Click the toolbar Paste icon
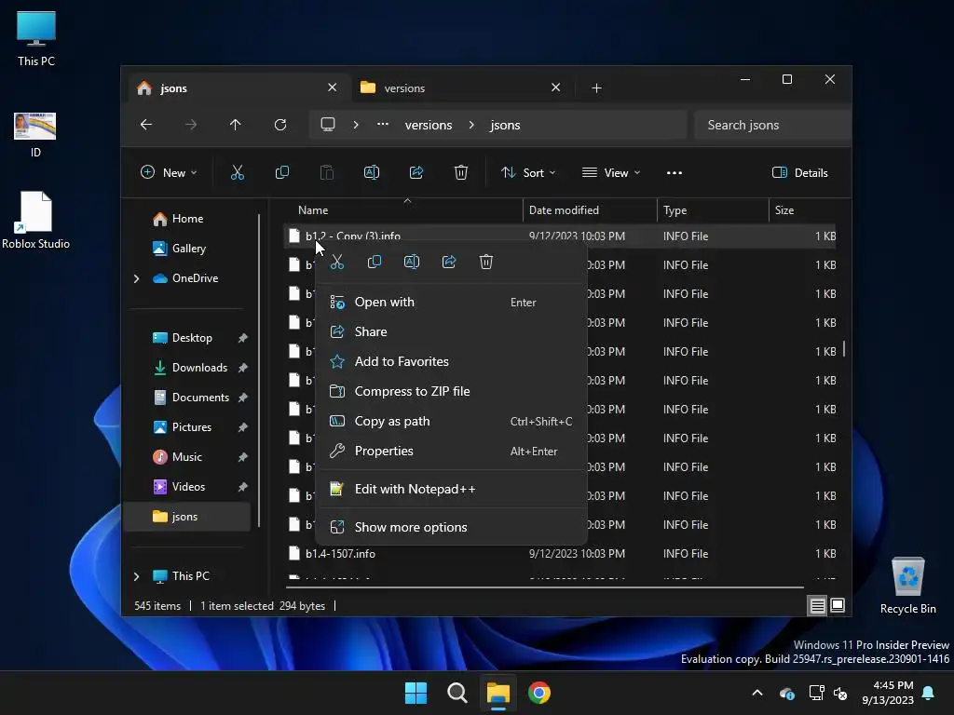The width and height of the screenshot is (954, 715). 327,173
